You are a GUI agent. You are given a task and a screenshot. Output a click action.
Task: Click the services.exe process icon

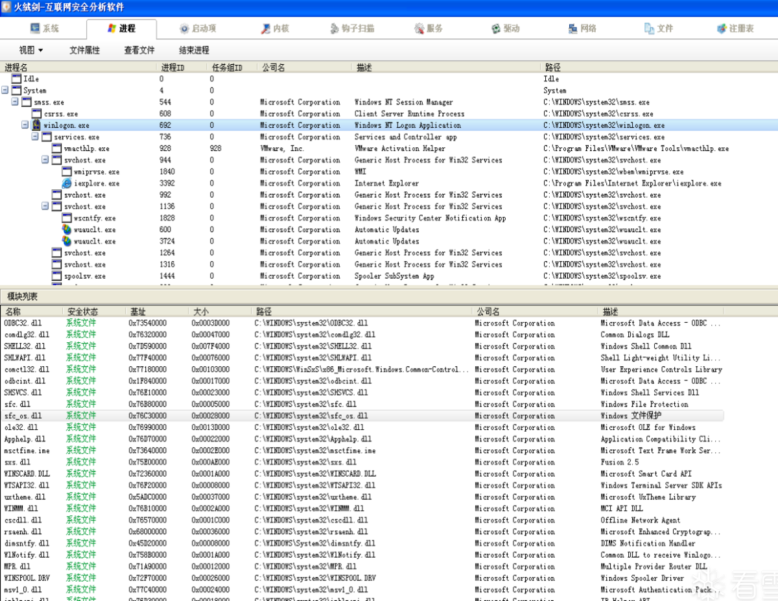pyautogui.click(x=47, y=137)
